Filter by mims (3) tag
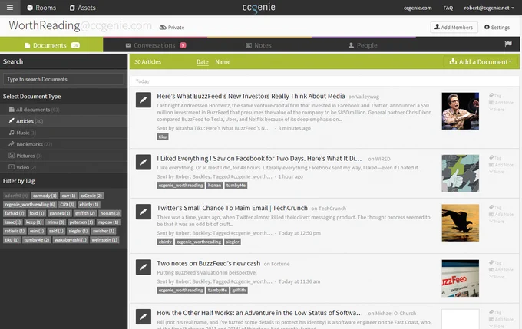 pyautogui.click(x=55, y=222)
